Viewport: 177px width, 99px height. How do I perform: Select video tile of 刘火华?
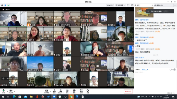(x=40, y=34)
